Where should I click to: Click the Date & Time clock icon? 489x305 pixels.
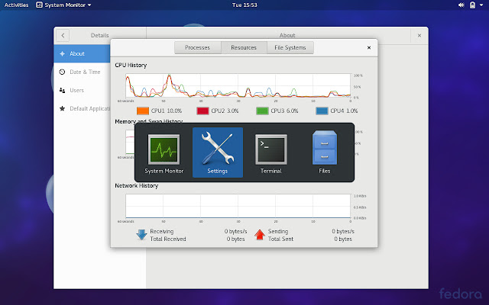pyautogui.click(x=63, y=72)
